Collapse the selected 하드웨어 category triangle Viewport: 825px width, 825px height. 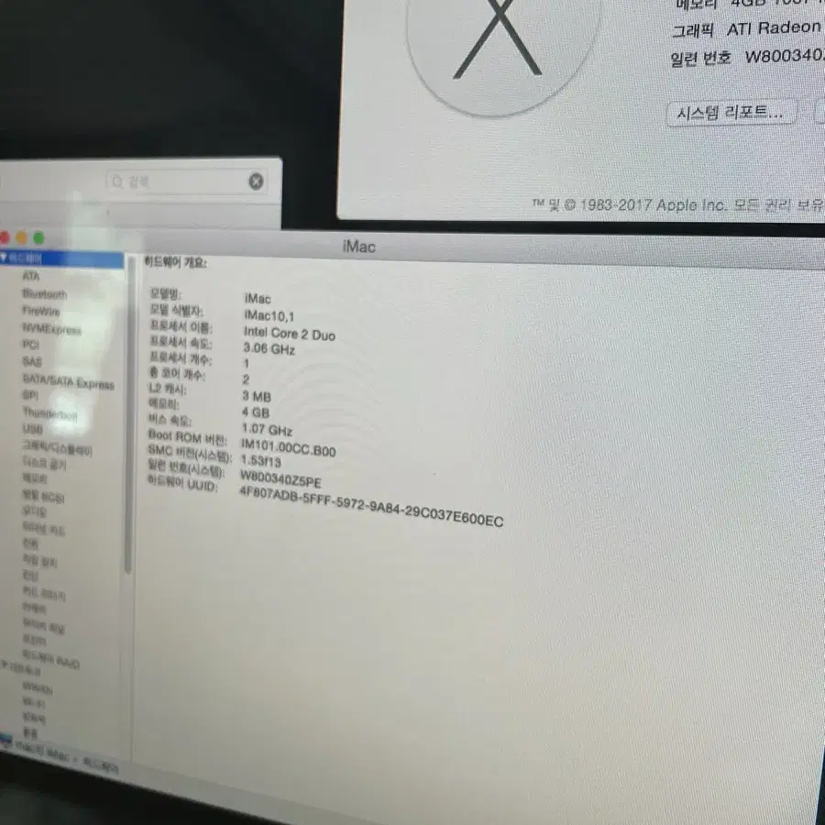click(4, 257)
